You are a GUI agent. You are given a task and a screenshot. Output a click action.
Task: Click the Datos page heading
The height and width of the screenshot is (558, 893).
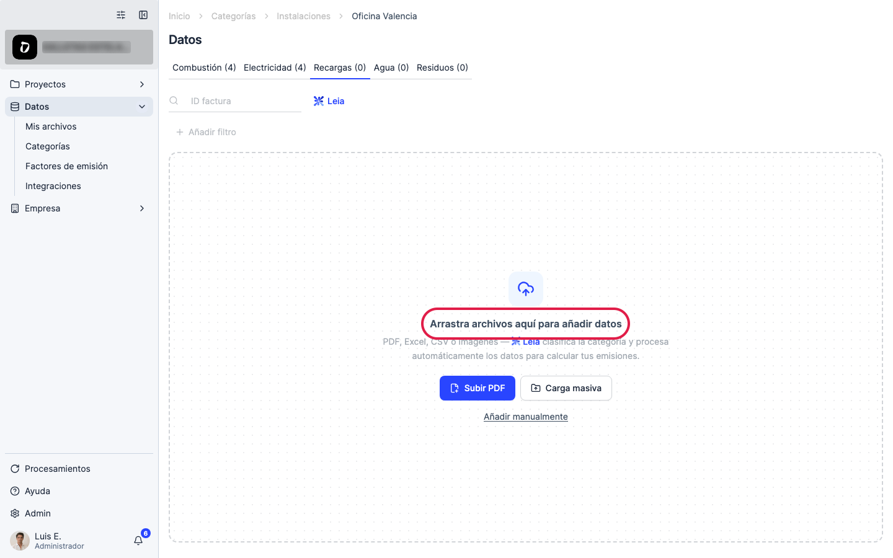(x=185, y=40)
